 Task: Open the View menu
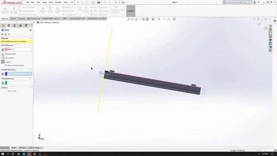(x=38, y=2)
